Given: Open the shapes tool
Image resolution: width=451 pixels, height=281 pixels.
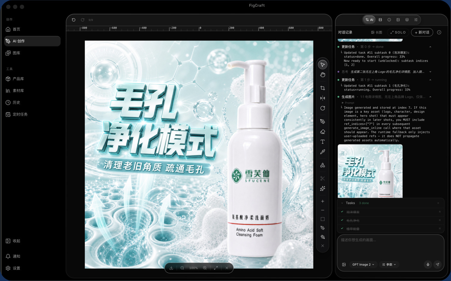Looking at the screenshot, I should (x=322, y=165).
